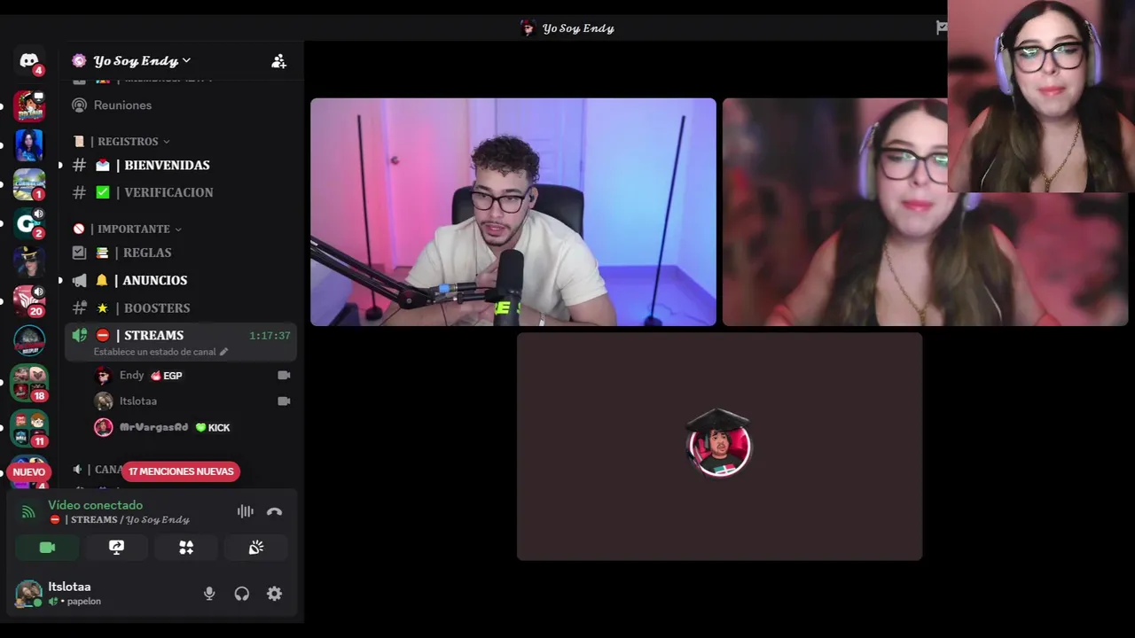The height and width of the screenshot is (638, 1135).
Task: Click the 17 MENCIONES NUEVAS pill
Action: [x=181, y=471]
